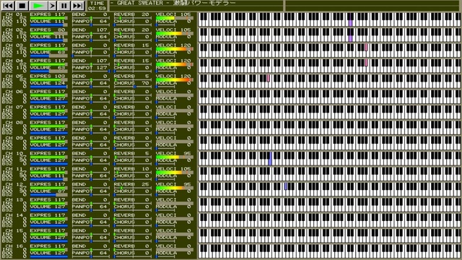
Task: Click the pink lit key on CH 03 keyboard
Action: click(366, 47)
